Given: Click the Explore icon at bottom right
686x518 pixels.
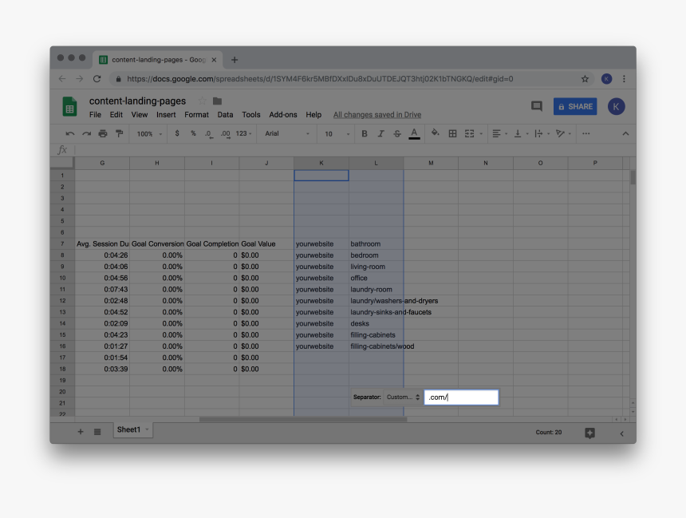Looking at the screenshot, I should tap(589, 433).
